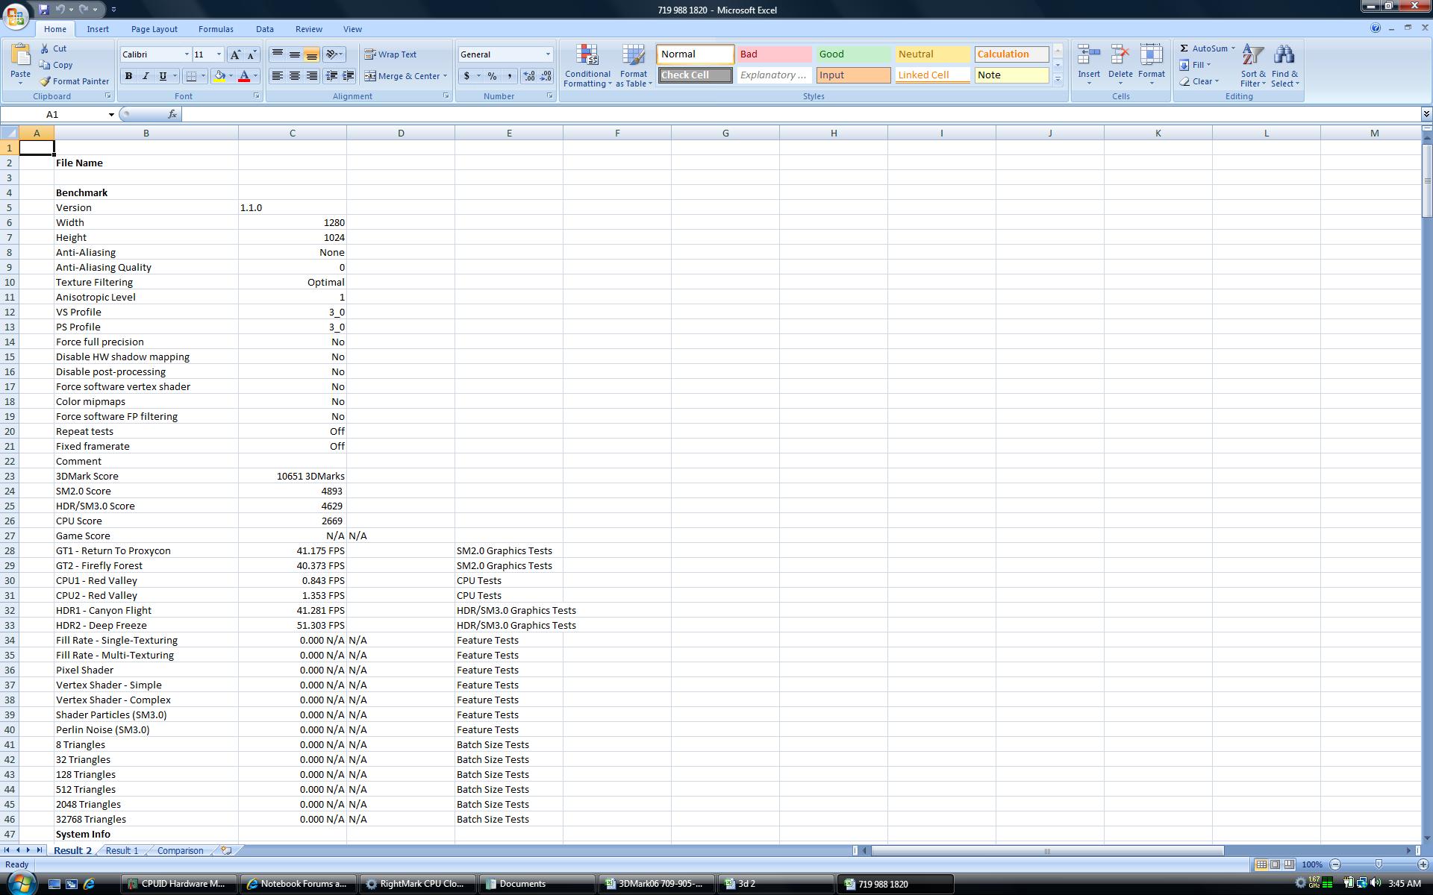The width and height of the screenshot is (1433, 895).
Task: Open the Borders icon in Font group
Action: (191, 76)
